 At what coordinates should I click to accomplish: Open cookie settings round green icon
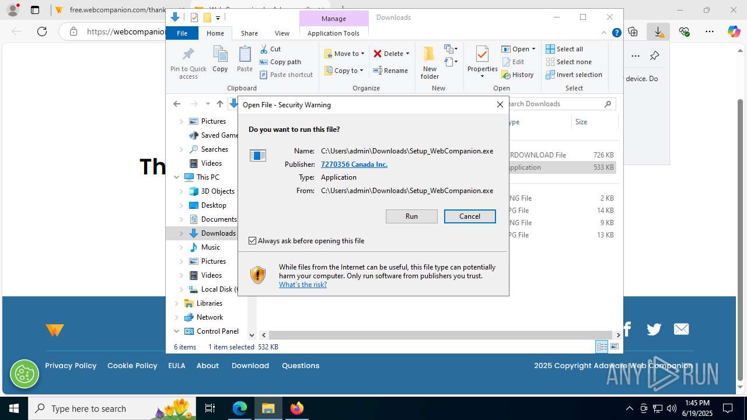point(25,374)
